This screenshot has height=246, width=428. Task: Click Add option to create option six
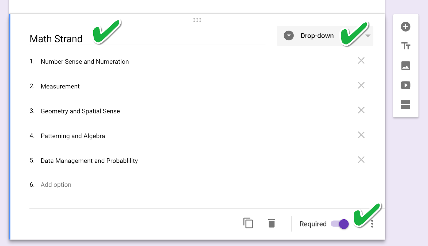pyautogui.click(x=56, y=185)
